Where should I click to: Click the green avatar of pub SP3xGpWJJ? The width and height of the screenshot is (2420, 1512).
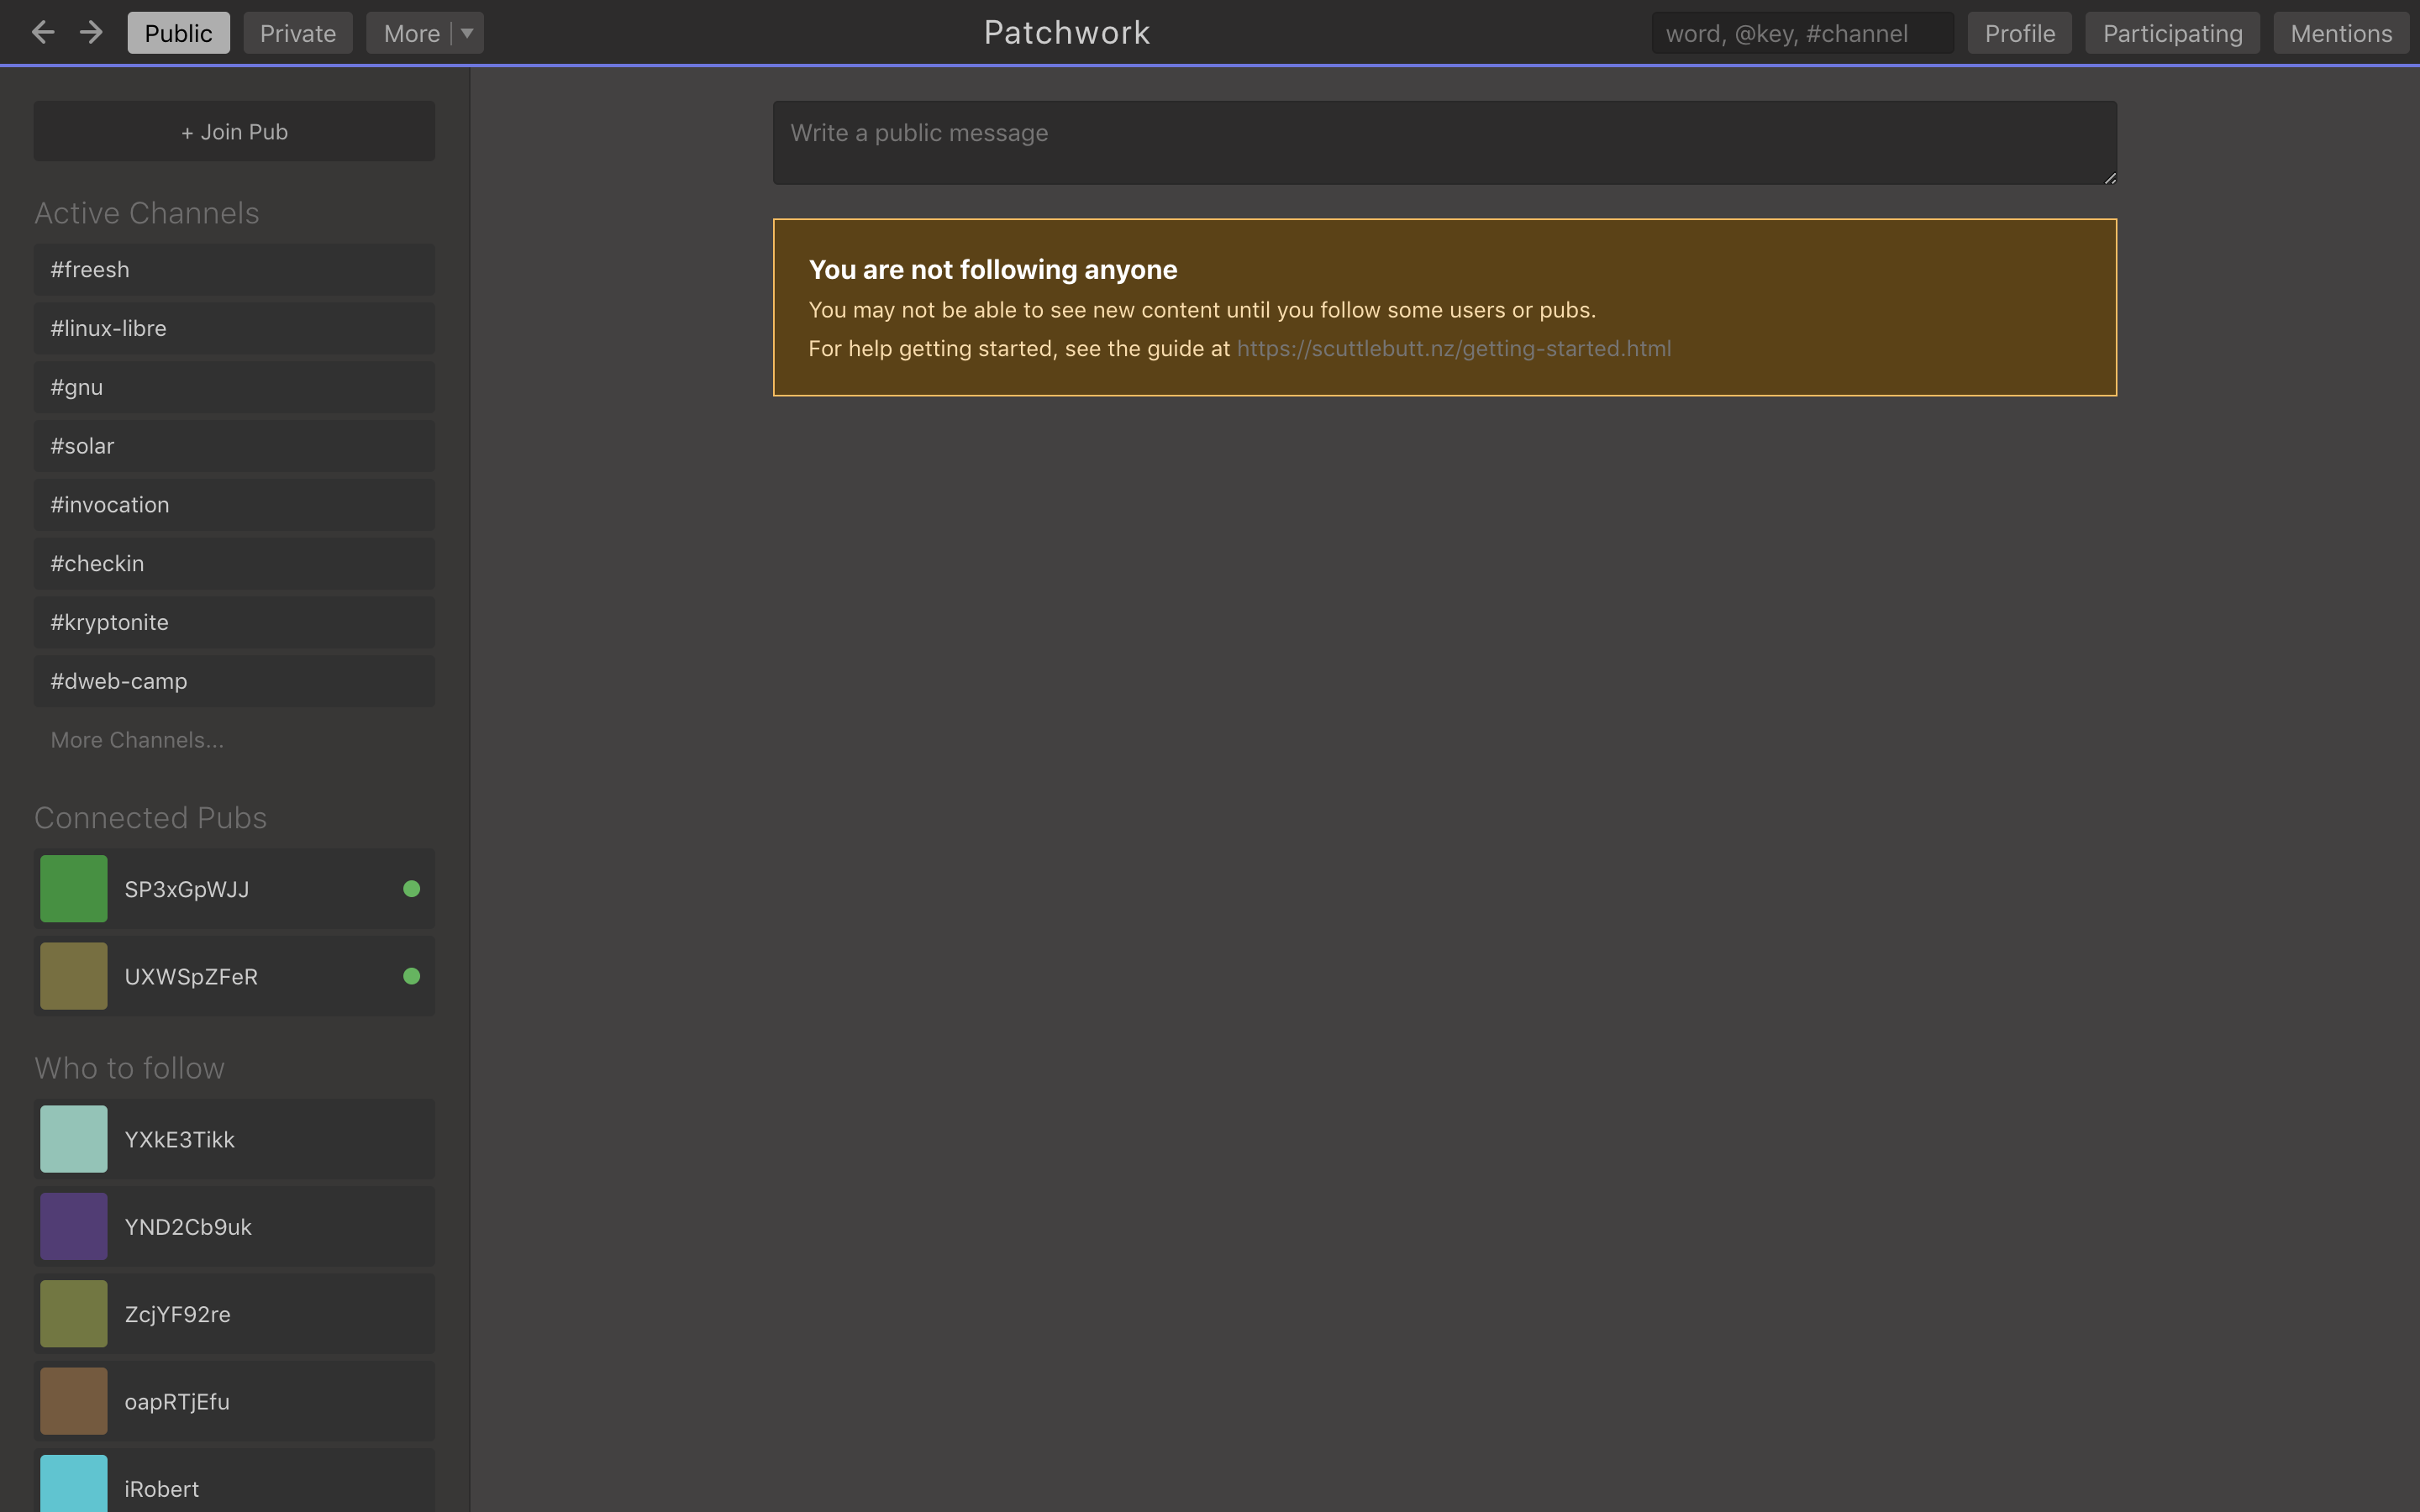click(74, 889)
